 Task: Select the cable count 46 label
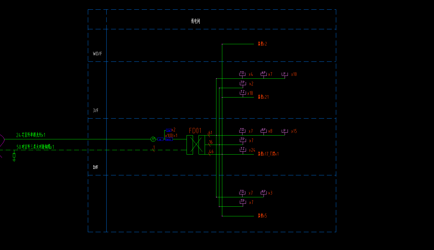(211, 151)
